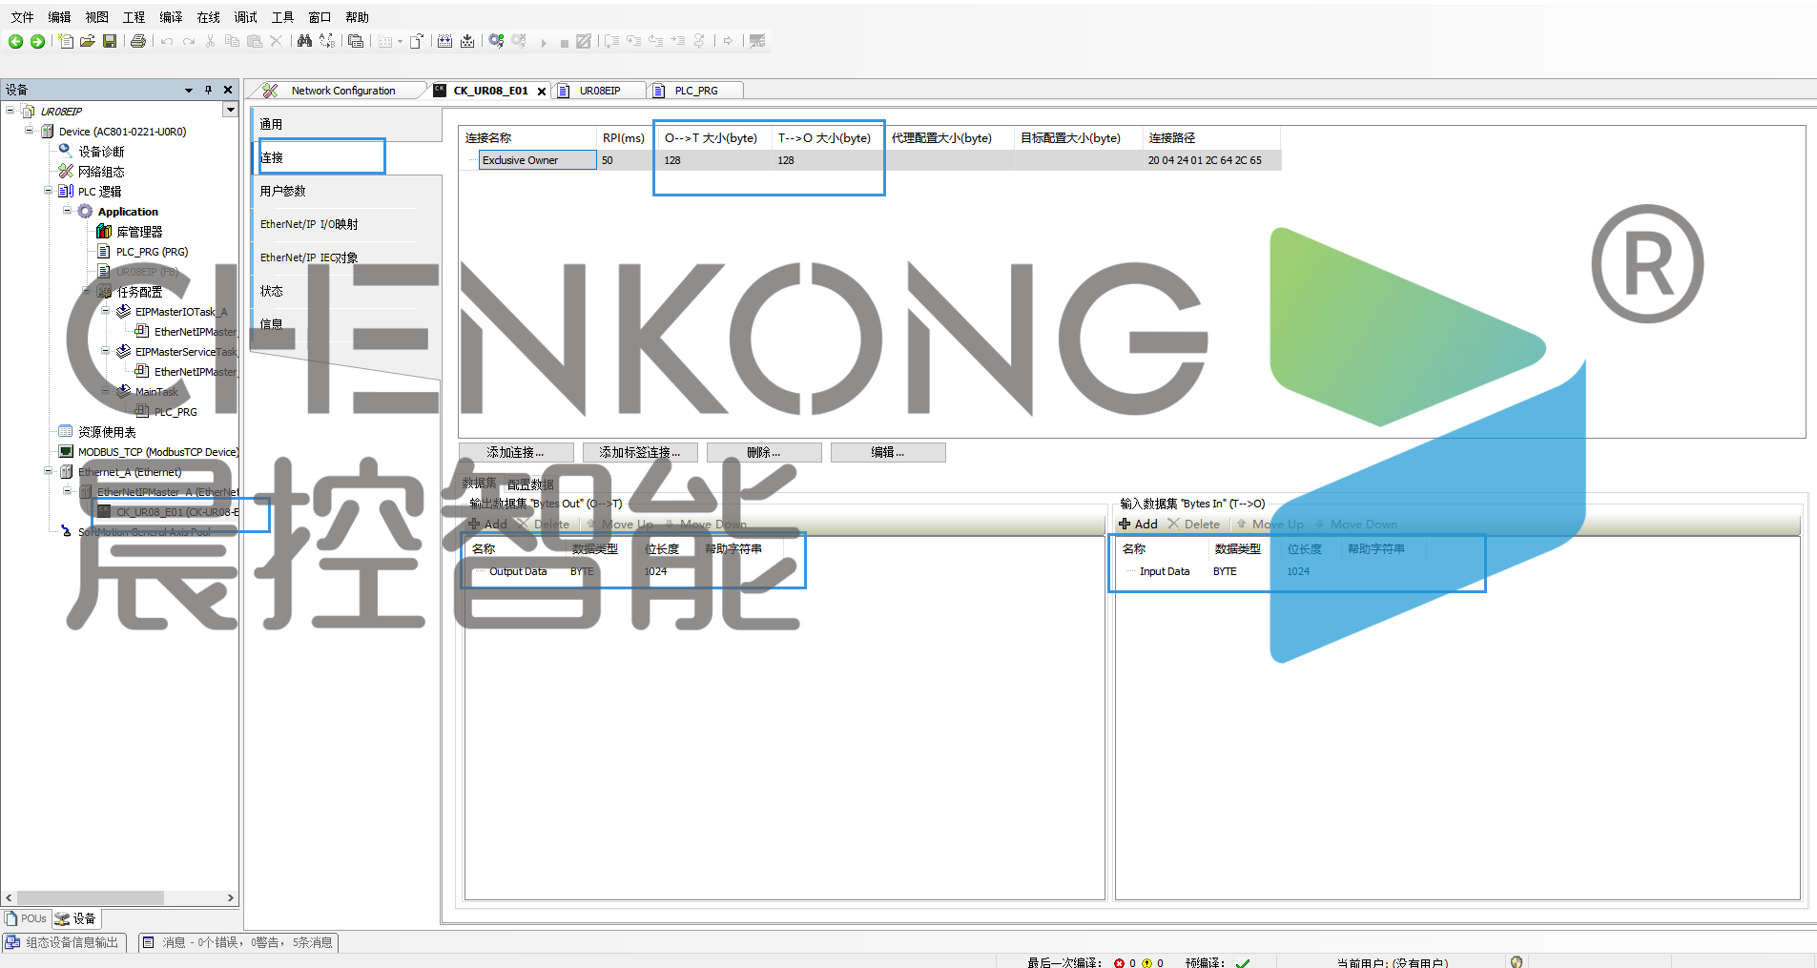Select the Input Data row
Viewport: 1817px width, 968px height.
(x=1165, y=571)
